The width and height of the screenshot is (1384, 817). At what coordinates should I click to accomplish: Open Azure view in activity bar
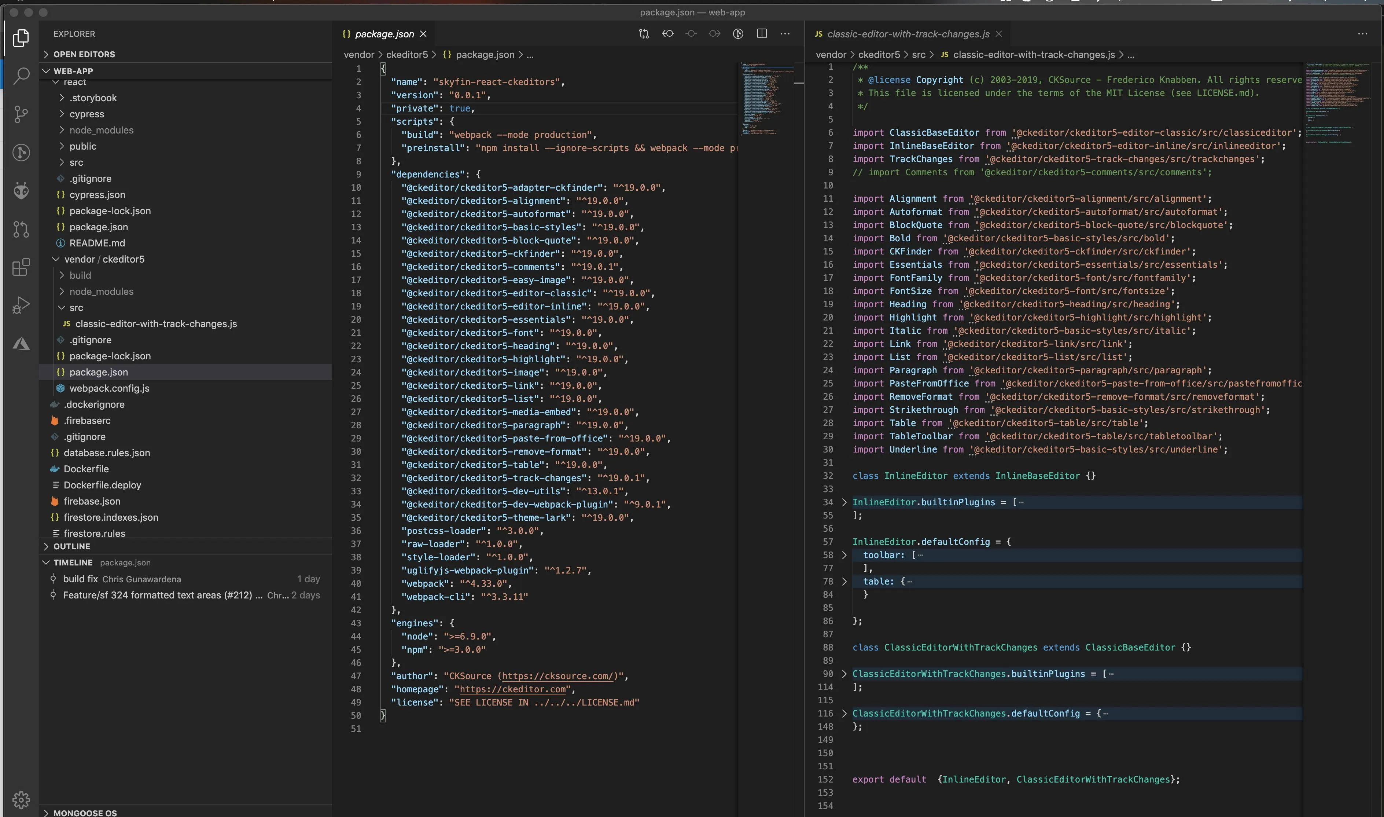pyautogui.click(x=21, y=344)
